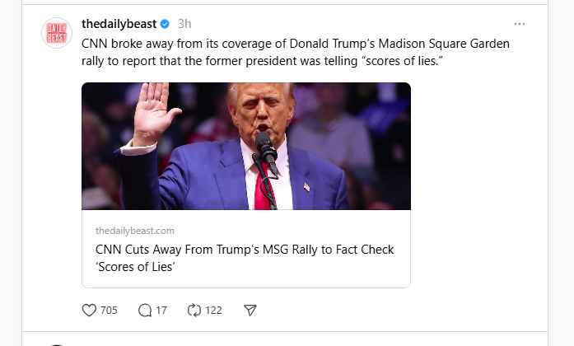The height and width of the screenshot is (346, 574).
Task: Click the blank area right of the share icon
Action: [x=371, y=311]
